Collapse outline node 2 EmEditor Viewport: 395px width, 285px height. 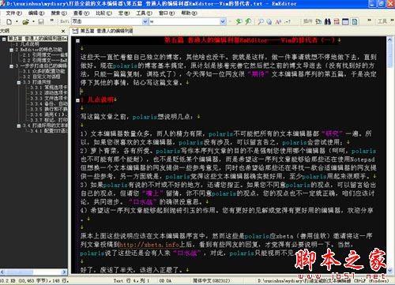[x=11, y=50]
